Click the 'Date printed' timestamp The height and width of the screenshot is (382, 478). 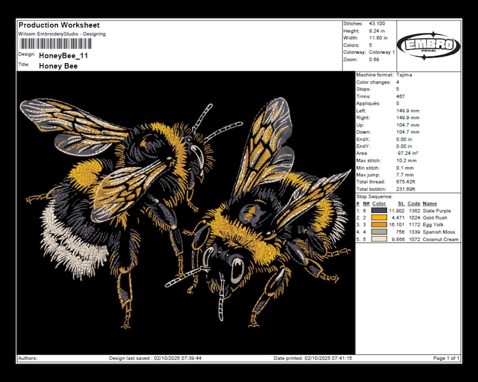click(313, 359)
